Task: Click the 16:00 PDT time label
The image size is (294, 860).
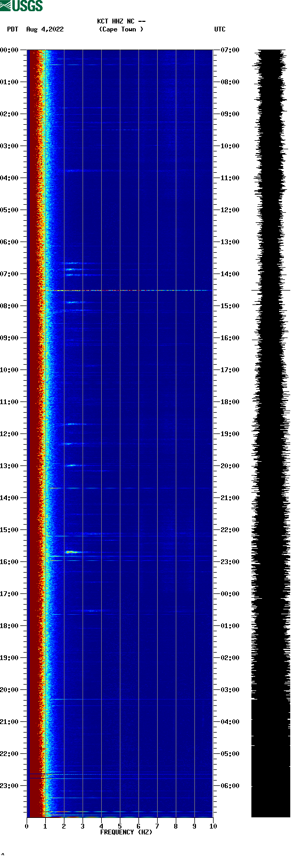Action: pyautogui.click(x=10, y=562)
